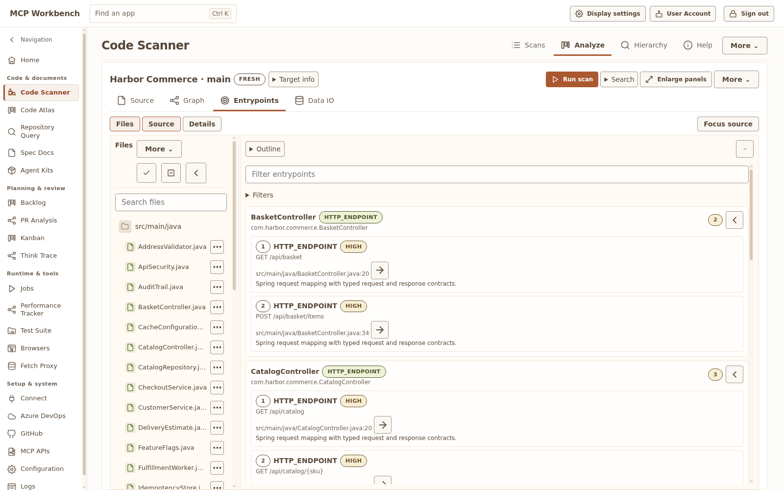Collapse the BasketController group
Image resolution: width=784 pixels, height=490 pixels.
coord(735,220)
